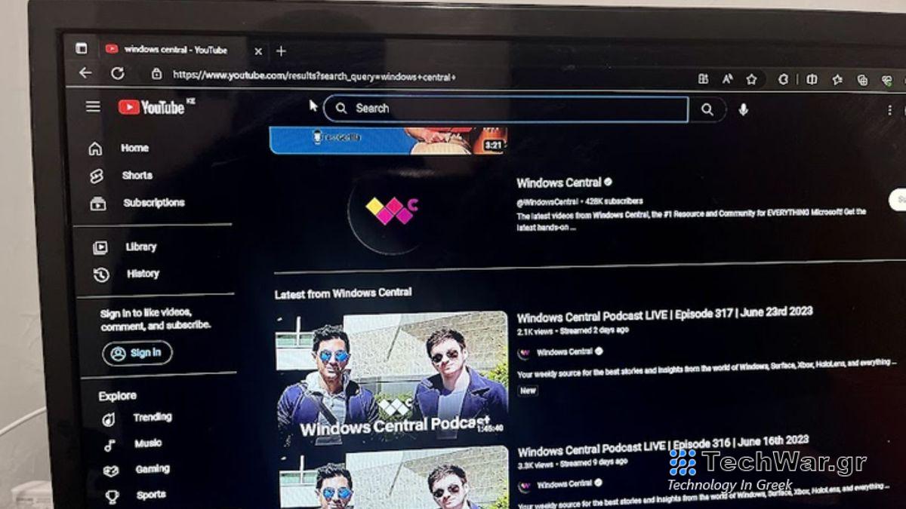
Task: Open Shorts from the sidebar
Action: (x=134, y=175)
